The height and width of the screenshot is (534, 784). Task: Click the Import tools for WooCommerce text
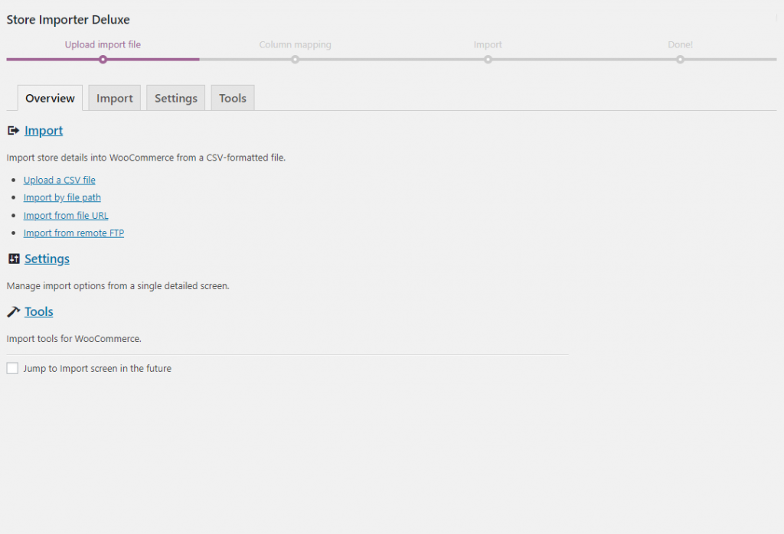click(x=74, y=339)
